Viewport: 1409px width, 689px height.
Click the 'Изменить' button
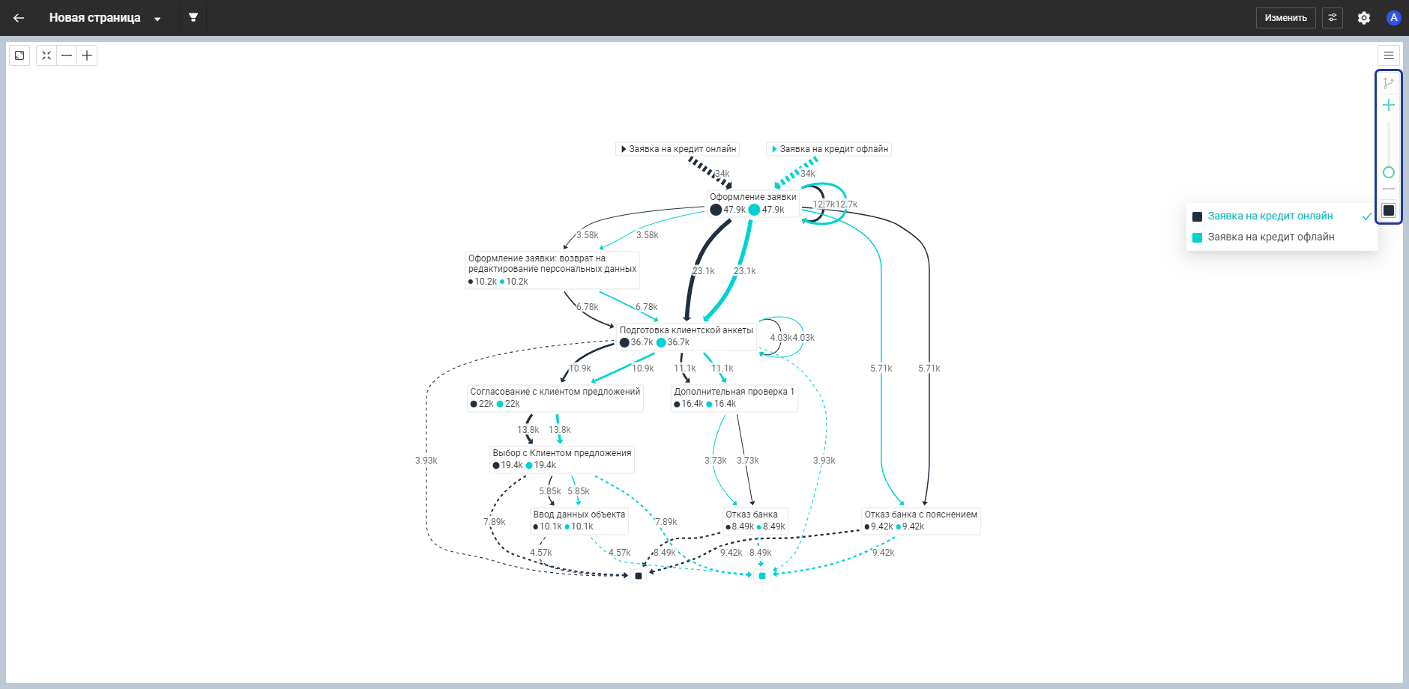1285,18
